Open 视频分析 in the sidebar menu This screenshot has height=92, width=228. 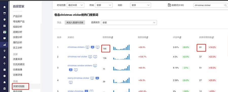click(17, 27)
